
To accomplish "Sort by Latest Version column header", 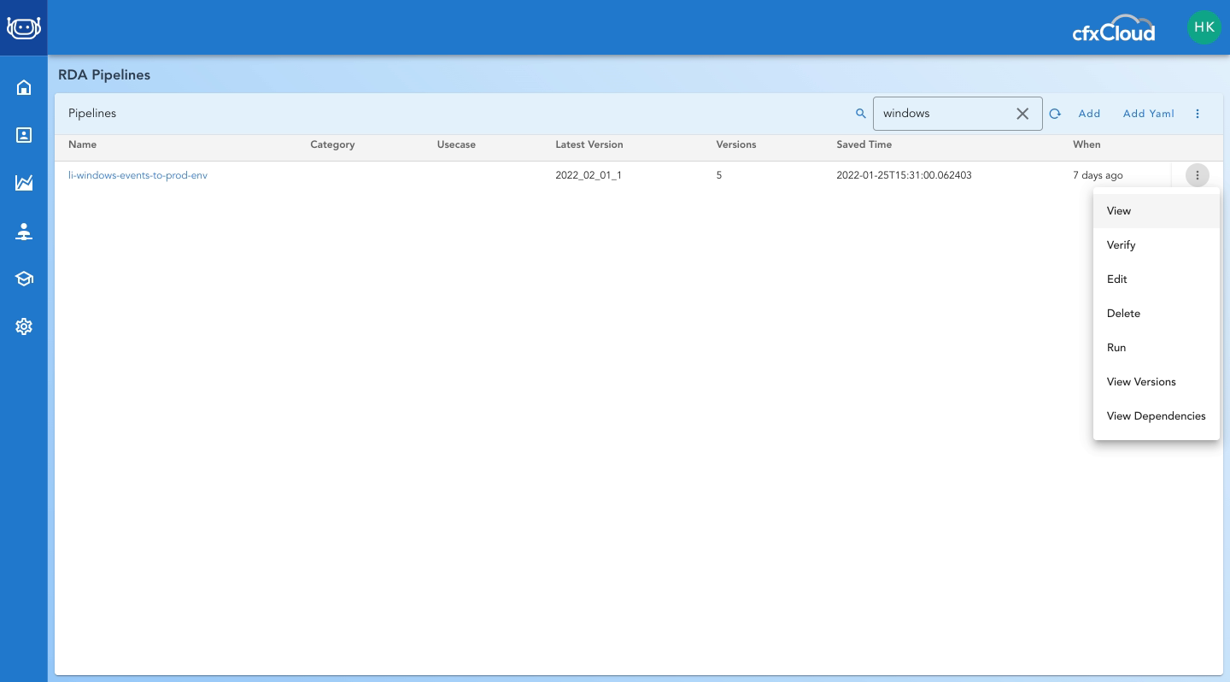I will [x=589, y=144].
